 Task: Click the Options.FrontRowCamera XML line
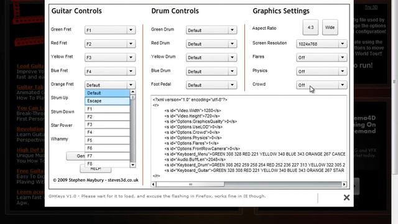[202, 149]
